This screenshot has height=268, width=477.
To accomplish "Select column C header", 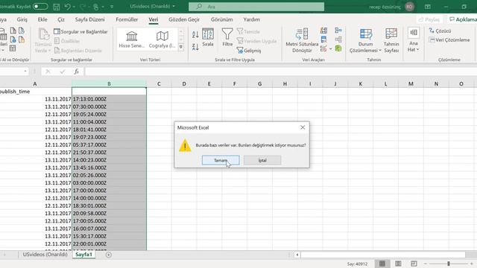I will click(x=159, y=84).
